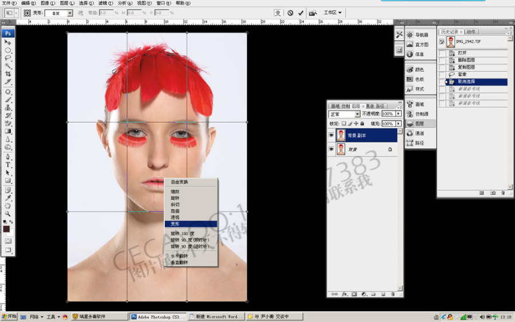Click the Windows 开始 start button
The height and width of the screenshot is (322, 515).
(x=9, y=316)
